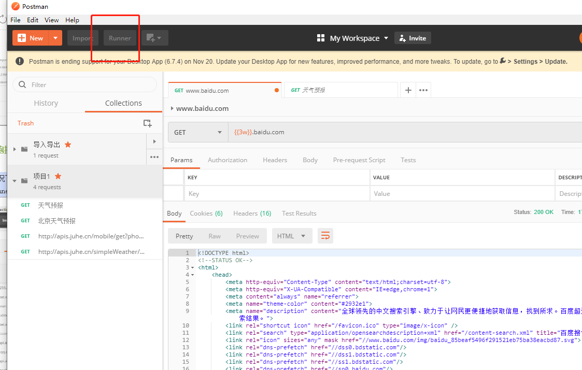Click the Import button
Image resolution: width=582 pixels, height=370 pixels.
83,38
